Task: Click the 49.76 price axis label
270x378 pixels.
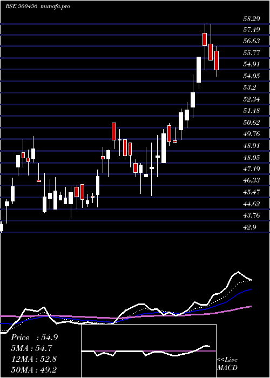Action: tap(252, 134)
